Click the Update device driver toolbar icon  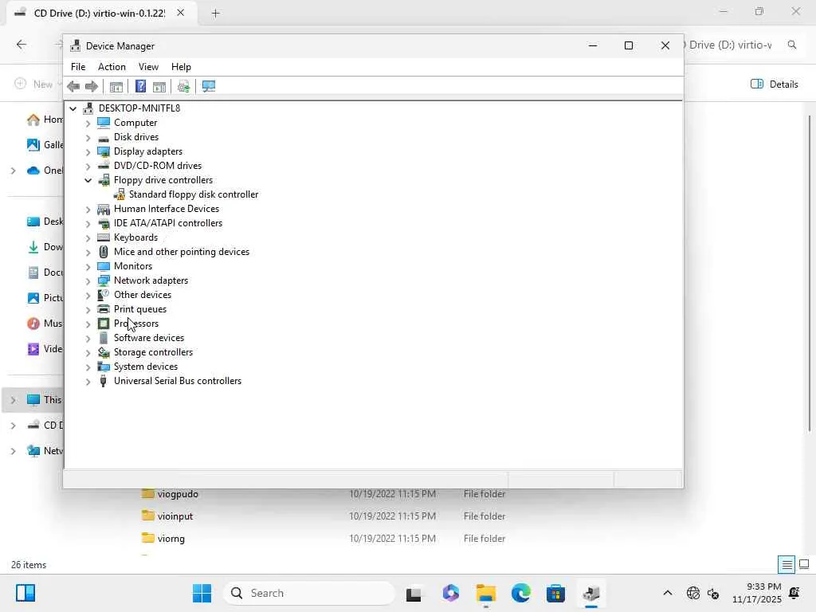(x=183, y=86)
